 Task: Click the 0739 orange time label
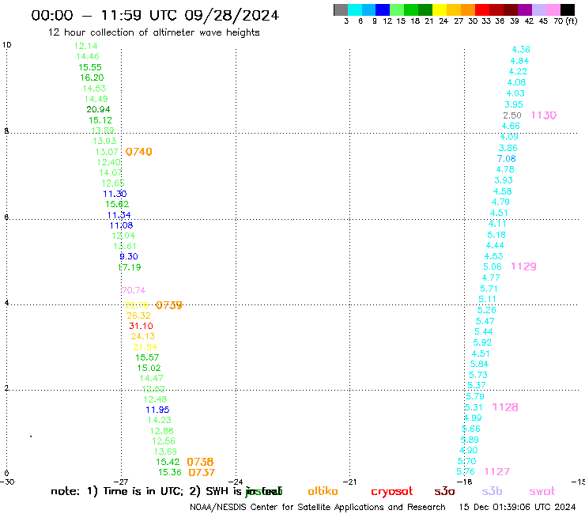pyautogui.click(x=169, y=305)
